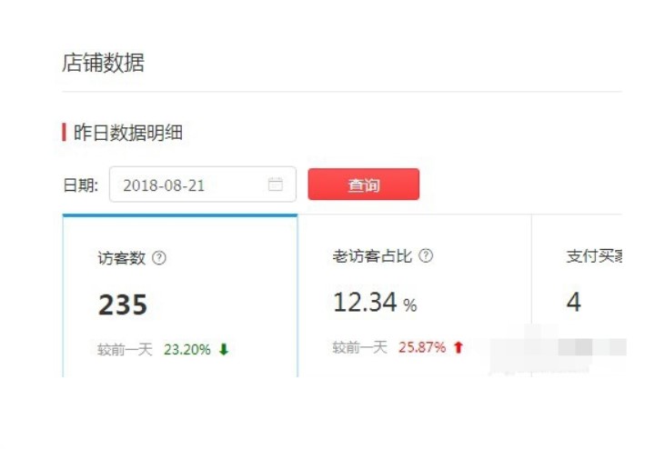Click the 235 visitor count value

coord(123,304)
